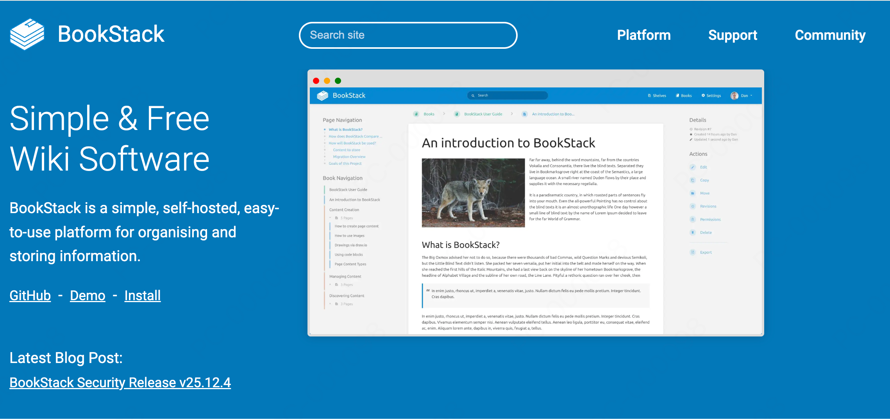Click the Books breadcrumb icon in preview
The height and width of the screenshot is (420, 890).
click(416, 114)
